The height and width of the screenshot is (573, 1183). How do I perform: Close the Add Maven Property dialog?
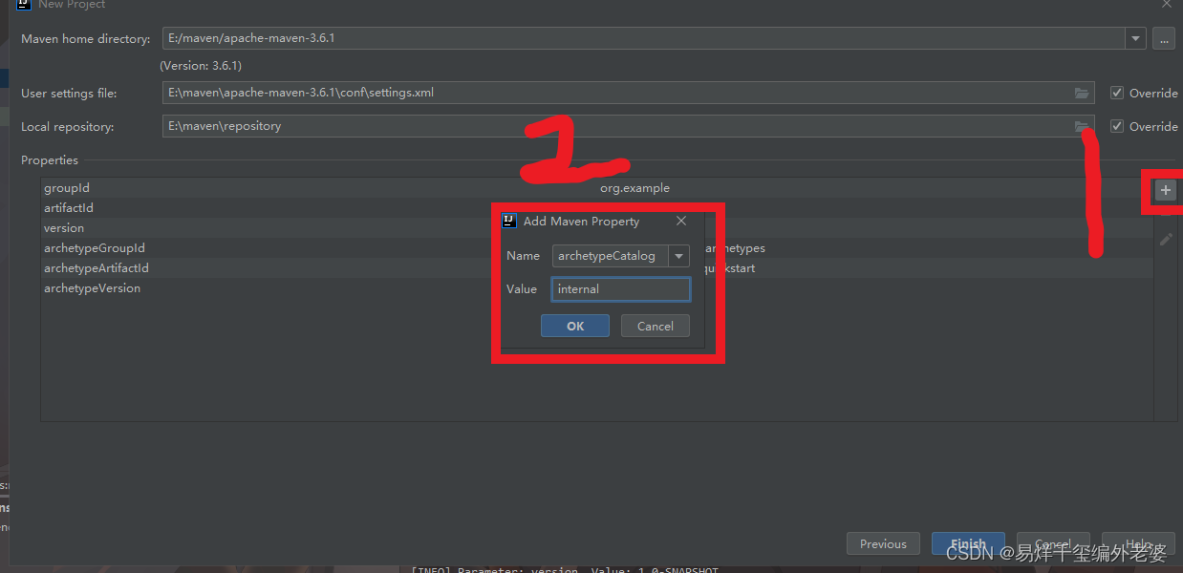tap(681, 221)
